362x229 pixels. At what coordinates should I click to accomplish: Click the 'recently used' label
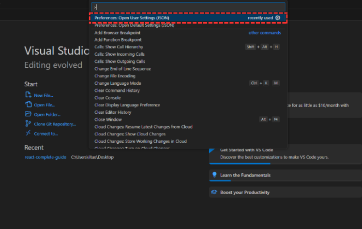(x=260, y=18)
